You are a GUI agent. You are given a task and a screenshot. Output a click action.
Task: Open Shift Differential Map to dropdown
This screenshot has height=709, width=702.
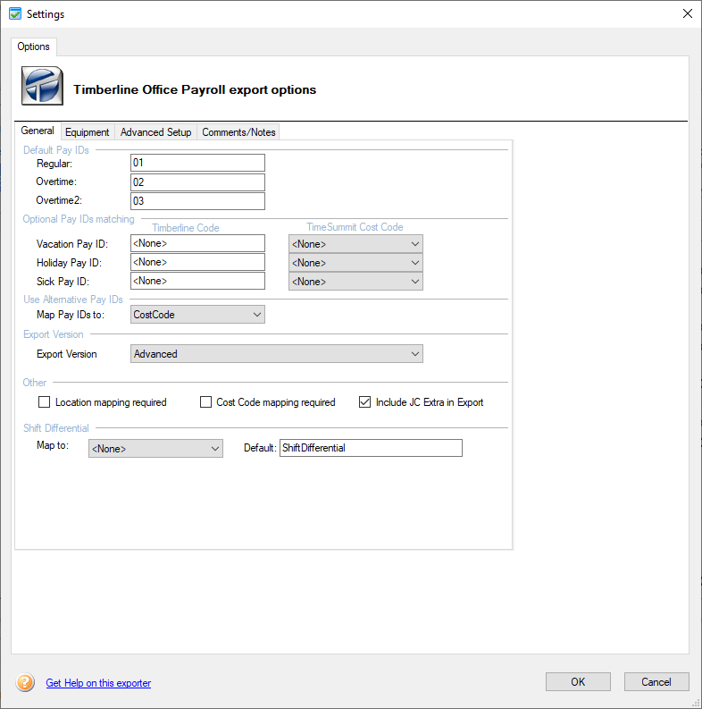pyautogui.click(x=155, y=449)
